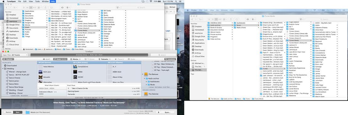
Task: Switch TuneSpan mode to Restore
Action: [8, 112]
